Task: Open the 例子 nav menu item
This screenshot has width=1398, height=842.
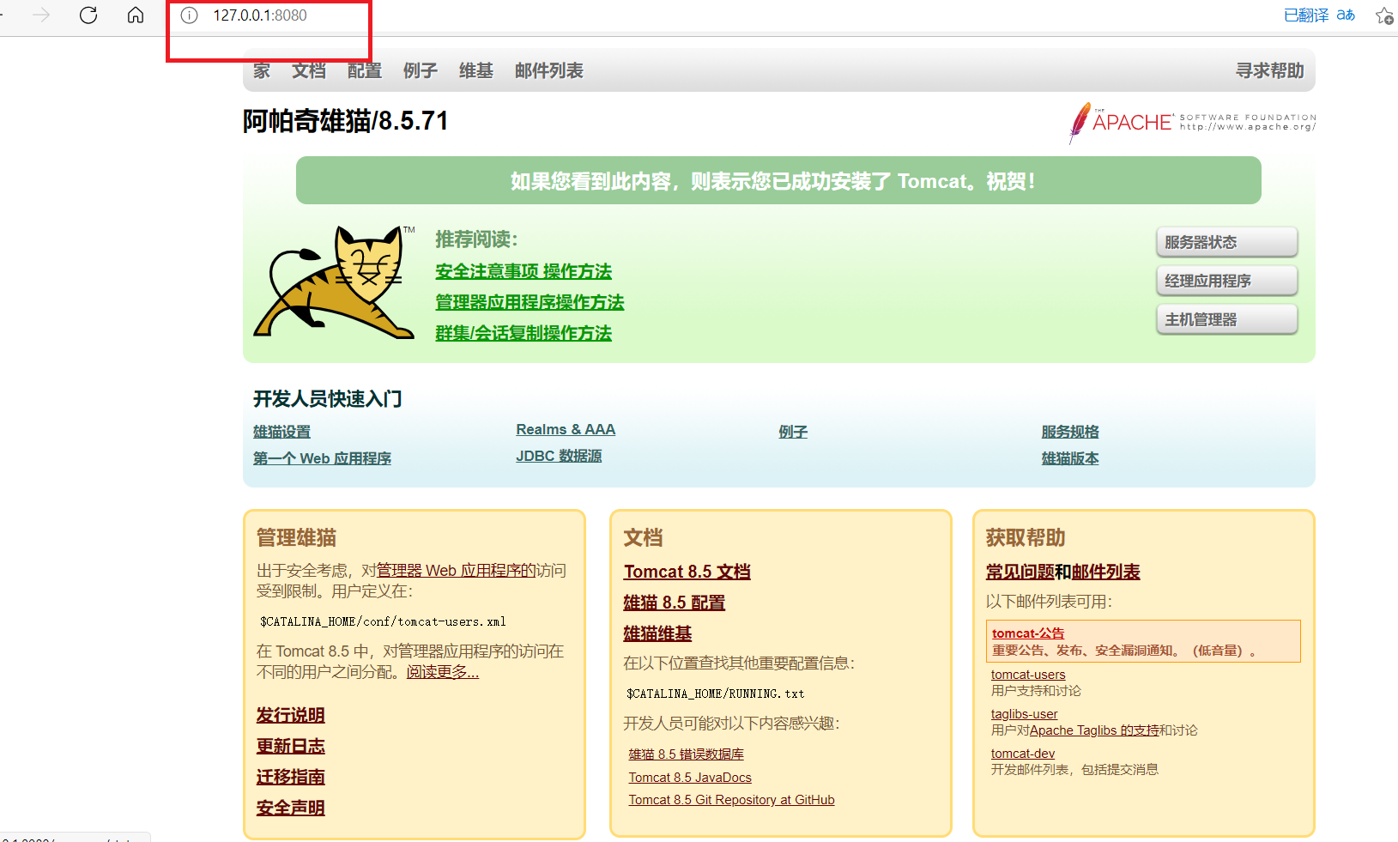Action: [x=421, y=70]
